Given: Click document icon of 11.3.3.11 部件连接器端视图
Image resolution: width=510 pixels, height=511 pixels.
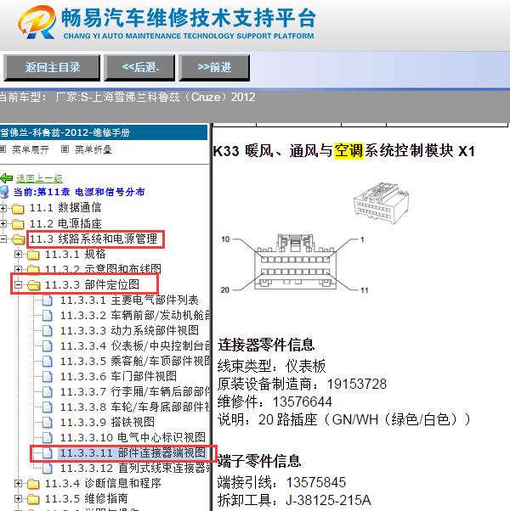Looking at the screenshot, I should [48, 453].
